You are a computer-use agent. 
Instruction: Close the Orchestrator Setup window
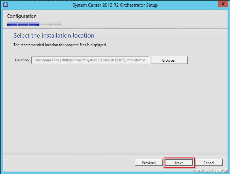[223, 4]
